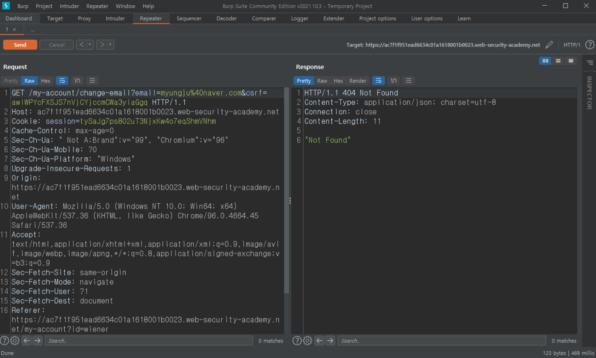The height and width of the screenshot is (358, 596).
Task: Click the Burp Suite logo icon
Action: (6, 6)
